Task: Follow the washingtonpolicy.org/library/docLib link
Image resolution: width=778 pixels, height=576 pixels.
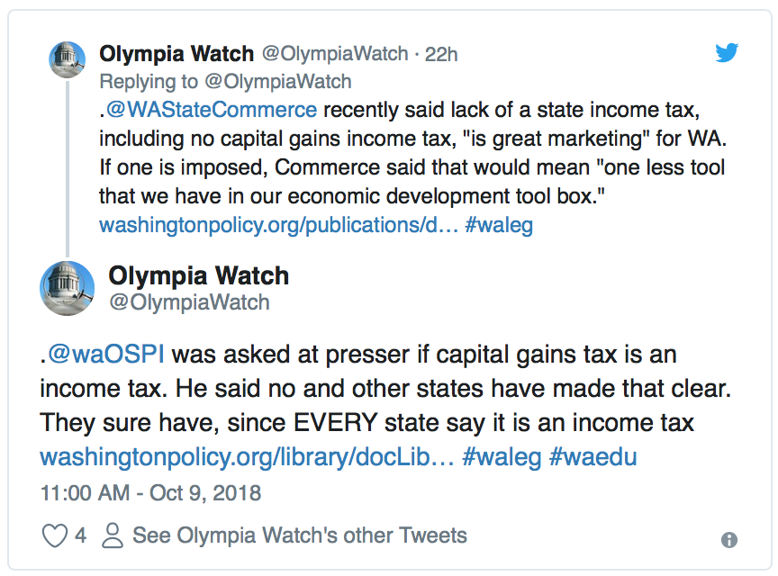Action: click(x=247, y=457)
